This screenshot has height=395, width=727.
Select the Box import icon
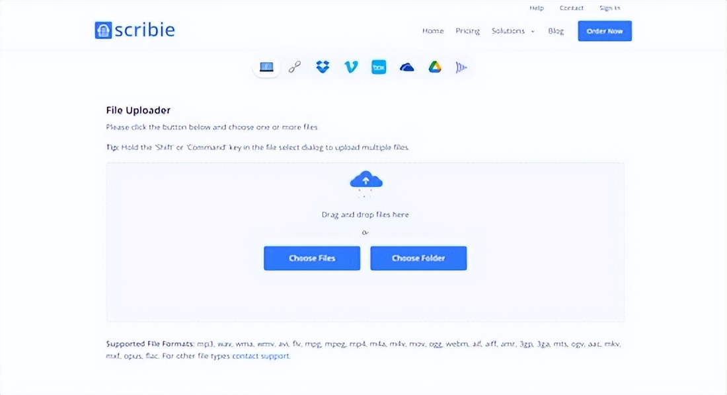click(x=379, y=67)
